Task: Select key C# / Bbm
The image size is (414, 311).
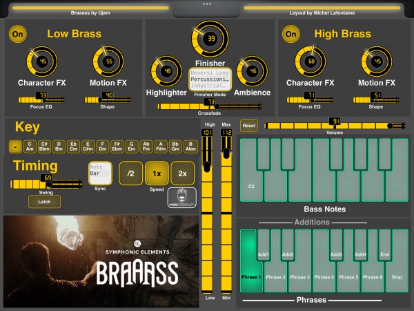Action: [44, 147]
